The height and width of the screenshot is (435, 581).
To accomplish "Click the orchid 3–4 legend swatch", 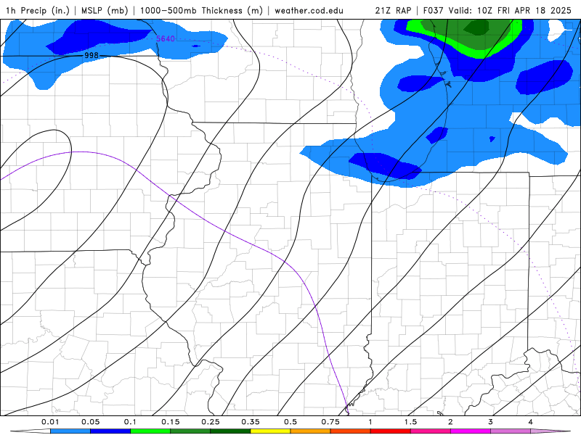I will coord(511,431).
